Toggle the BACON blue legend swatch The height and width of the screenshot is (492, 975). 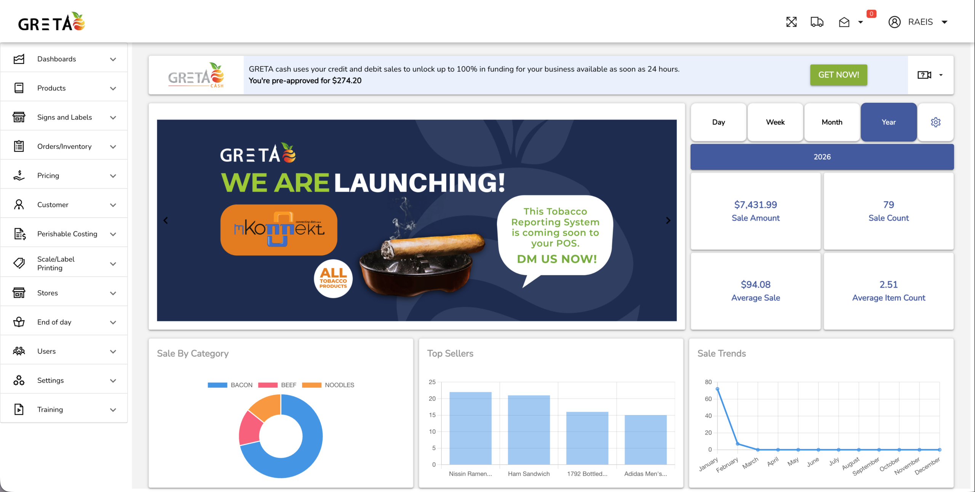217,385
